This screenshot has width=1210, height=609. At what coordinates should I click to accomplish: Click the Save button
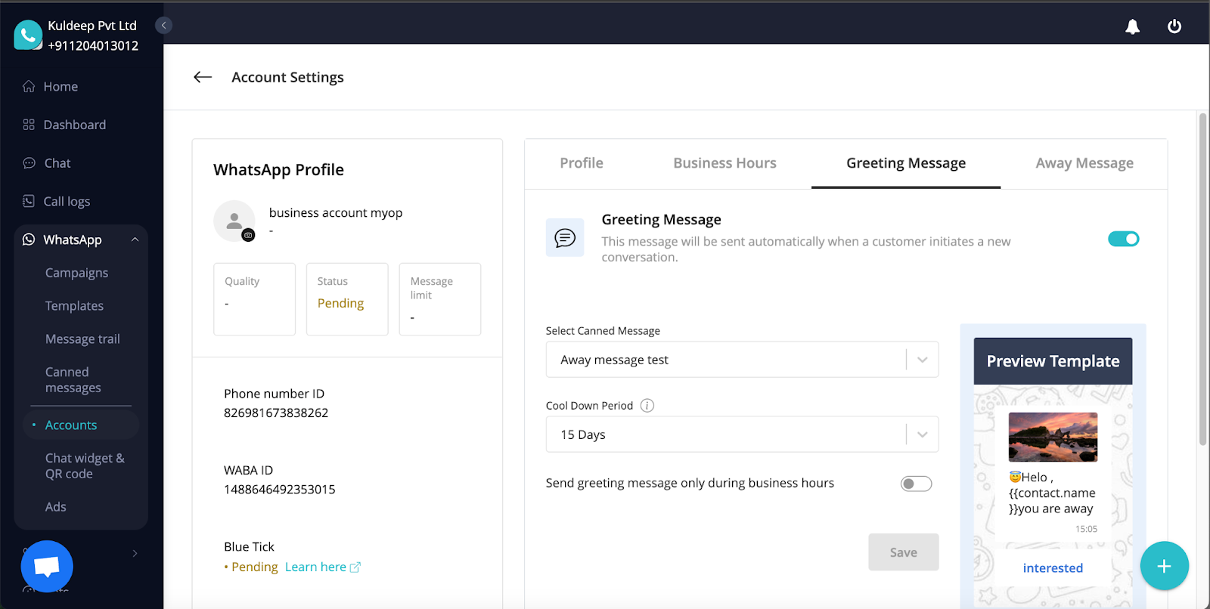coord(903,552)
